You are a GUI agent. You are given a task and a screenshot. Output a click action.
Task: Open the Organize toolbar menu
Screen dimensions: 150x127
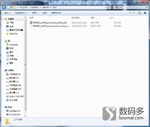tap(7, 13)
